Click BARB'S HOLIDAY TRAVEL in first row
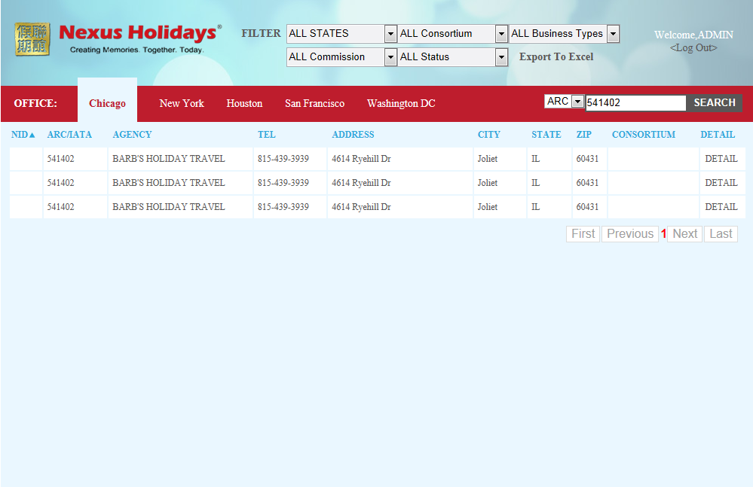753x487 pixels. [x=169, y=159]
